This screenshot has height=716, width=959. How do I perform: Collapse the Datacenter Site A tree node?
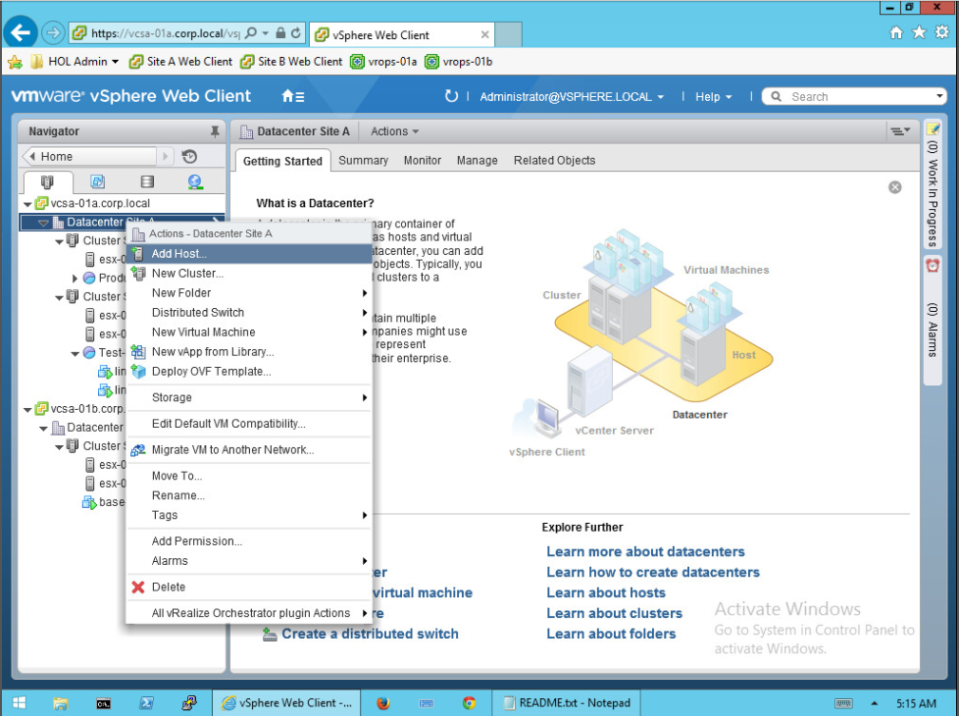pos(43,223)
